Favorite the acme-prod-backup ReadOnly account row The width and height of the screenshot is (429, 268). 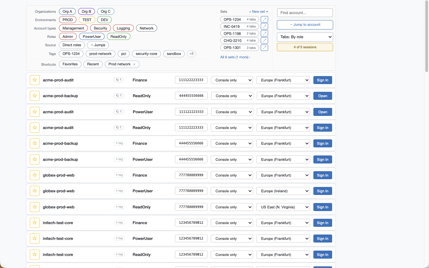click(35, 96)
